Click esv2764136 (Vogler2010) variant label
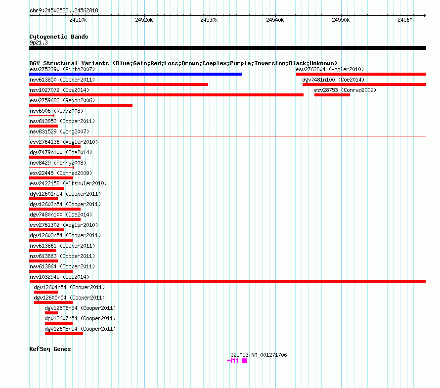Screen dimensions: 440x388 [64, 142]
